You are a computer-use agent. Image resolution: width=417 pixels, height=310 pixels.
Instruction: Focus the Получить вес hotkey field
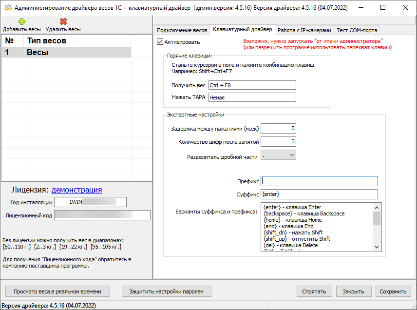point(252,85)
